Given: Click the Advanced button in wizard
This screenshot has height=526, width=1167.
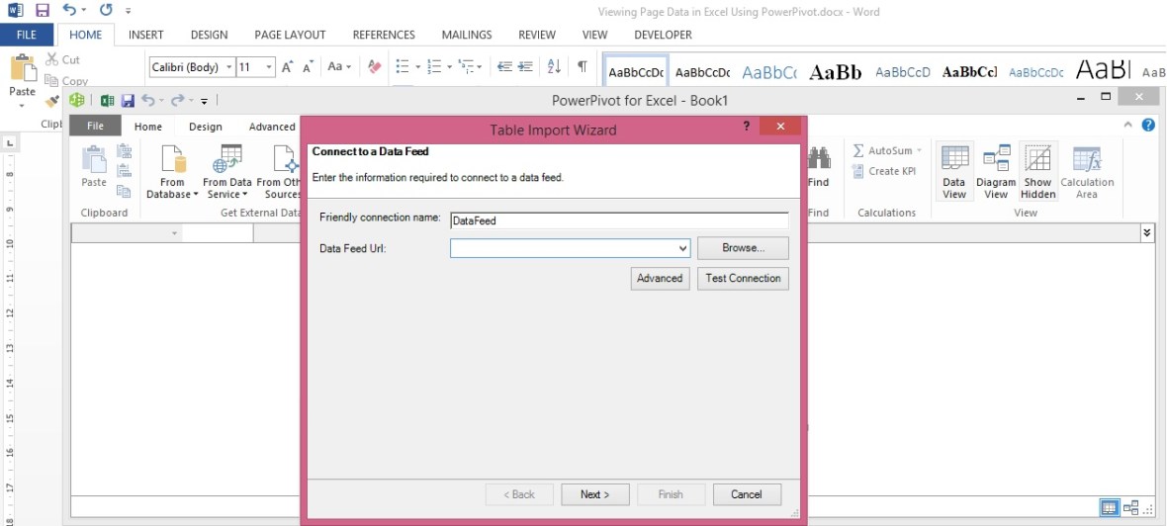Looking at the screenshot, I should pyautogui.click(x=660, y=278).
